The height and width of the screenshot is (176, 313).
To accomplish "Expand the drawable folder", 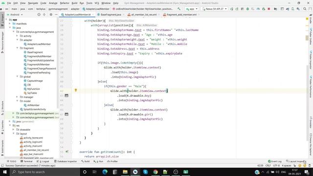I will click(14, 130).
